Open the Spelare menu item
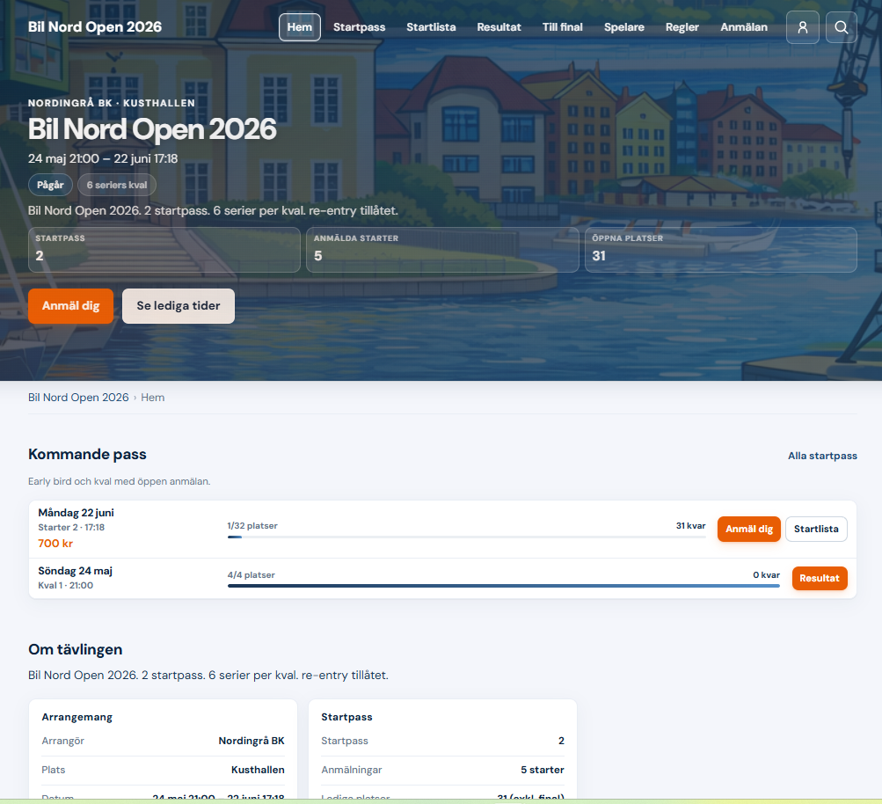 (623, 27)
